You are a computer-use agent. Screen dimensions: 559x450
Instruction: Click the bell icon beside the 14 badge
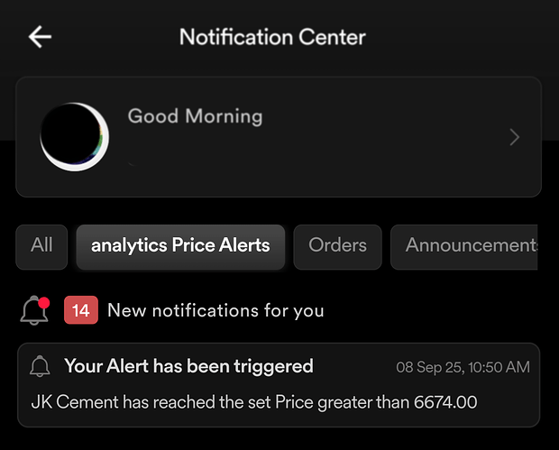click(34, 311)
